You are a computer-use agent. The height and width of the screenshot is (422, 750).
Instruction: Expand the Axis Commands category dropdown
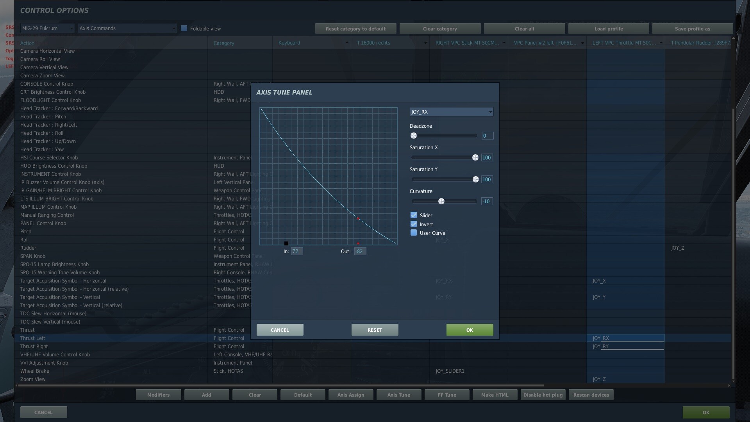[x=127, y=29]
